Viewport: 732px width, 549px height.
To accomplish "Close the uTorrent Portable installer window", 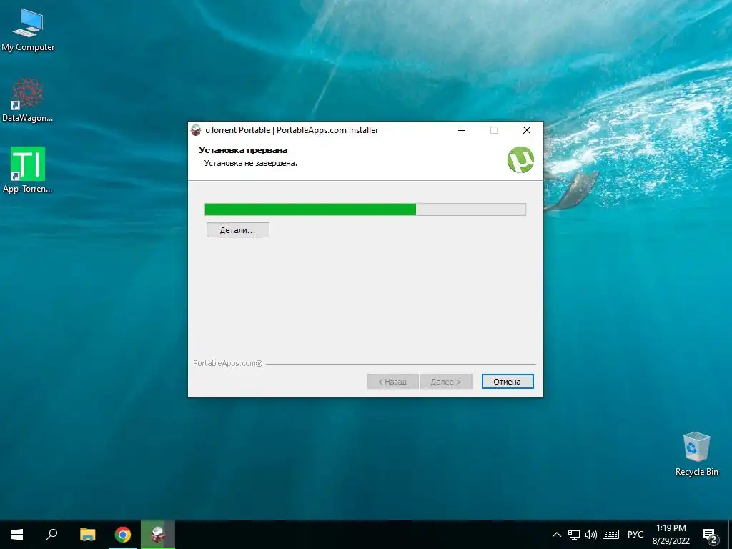I will [527, 130].
